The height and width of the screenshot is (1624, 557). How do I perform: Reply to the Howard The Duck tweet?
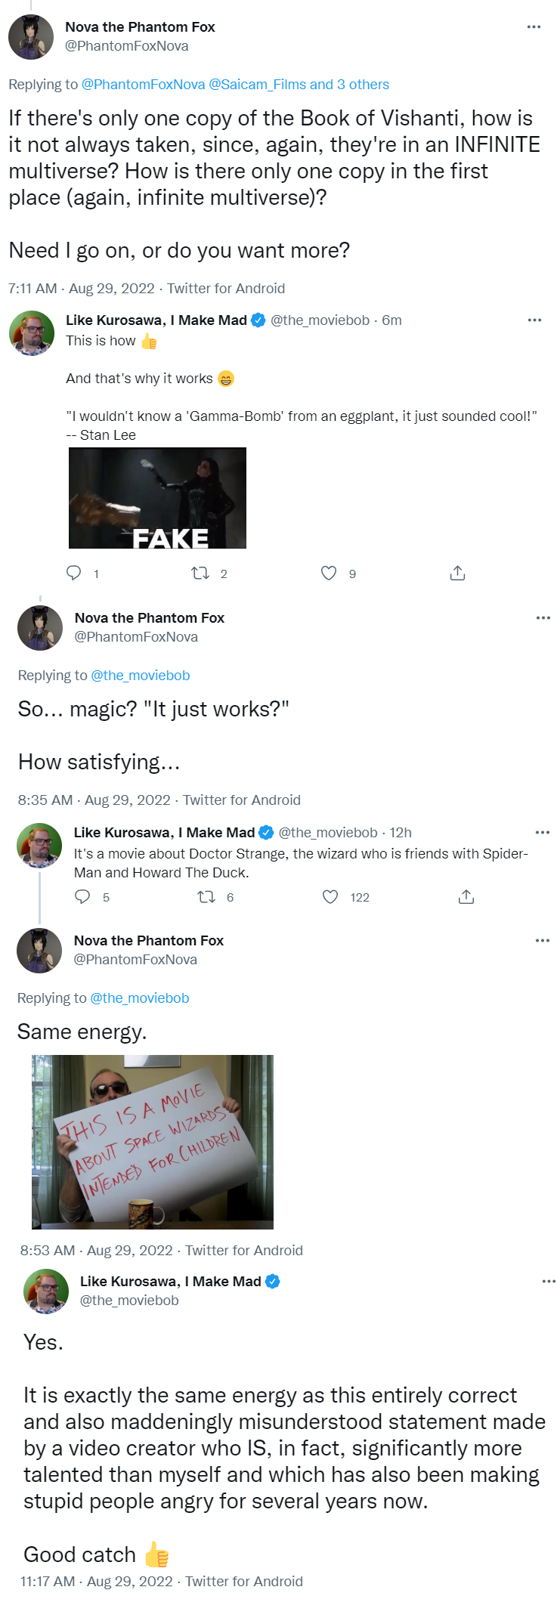click(x=82, y=897)
